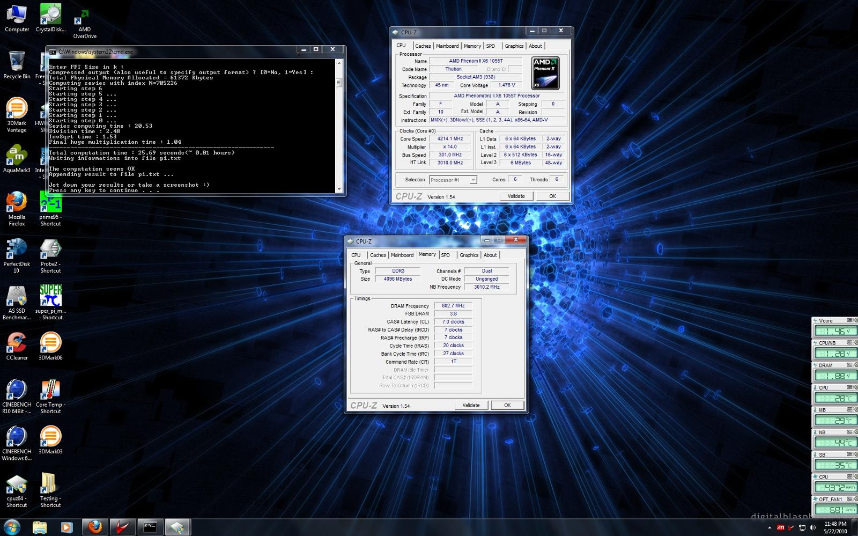Open Mainboard tab in top CPU-Z window

[447, 46]
